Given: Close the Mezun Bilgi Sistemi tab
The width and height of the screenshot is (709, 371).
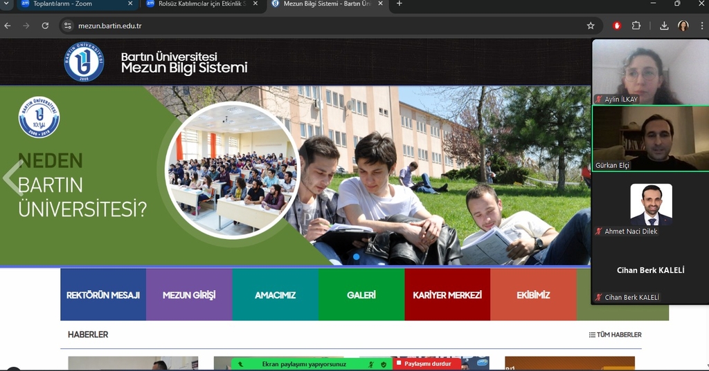Looking at the screenshot, I should click(380, 3).
